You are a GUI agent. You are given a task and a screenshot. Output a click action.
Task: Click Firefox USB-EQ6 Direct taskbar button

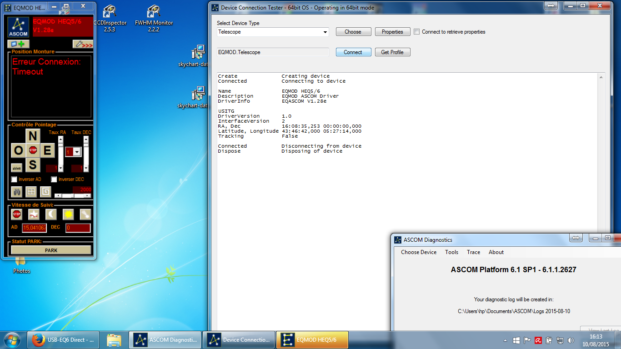click(x=63, y=339)
